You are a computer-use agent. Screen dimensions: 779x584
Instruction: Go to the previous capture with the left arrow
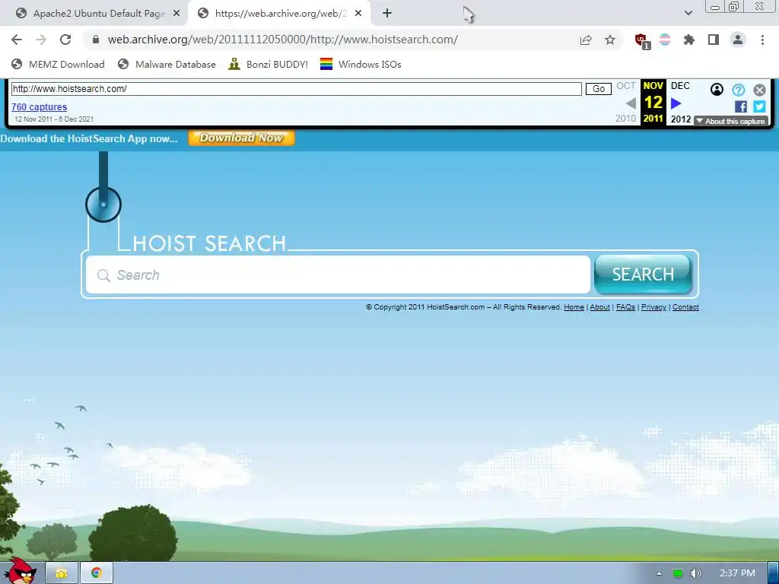point(631,103)
